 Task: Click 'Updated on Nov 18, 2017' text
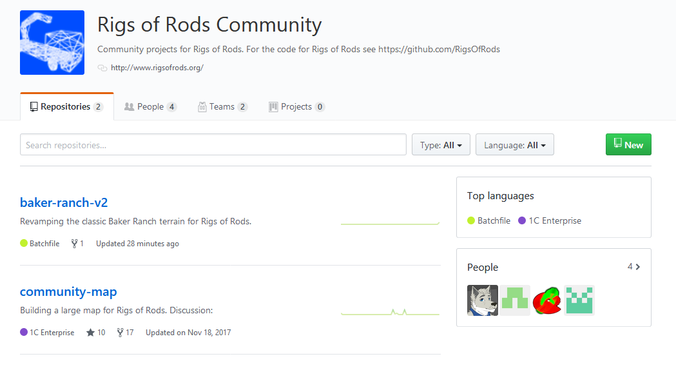coord(188,333)
